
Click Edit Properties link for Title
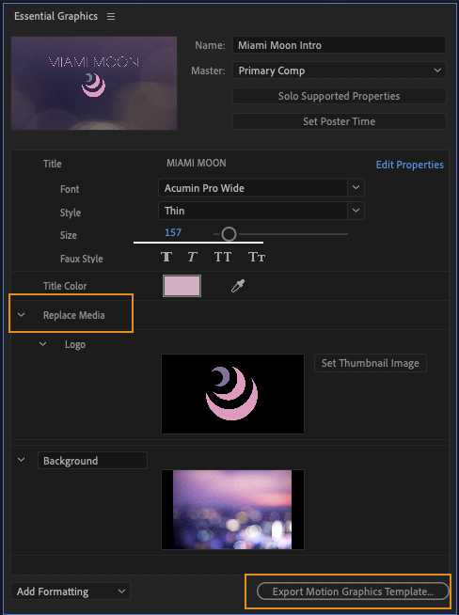409,165
